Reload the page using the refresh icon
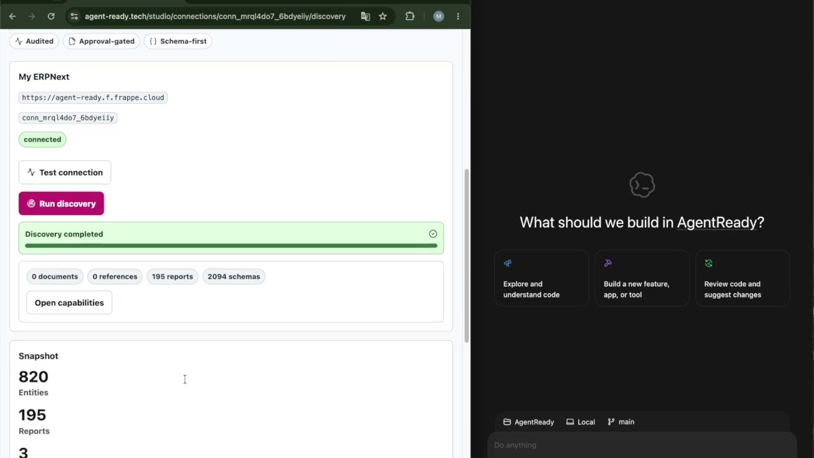Viewport: 814px width, 458px height. click(x=51, y=17)
